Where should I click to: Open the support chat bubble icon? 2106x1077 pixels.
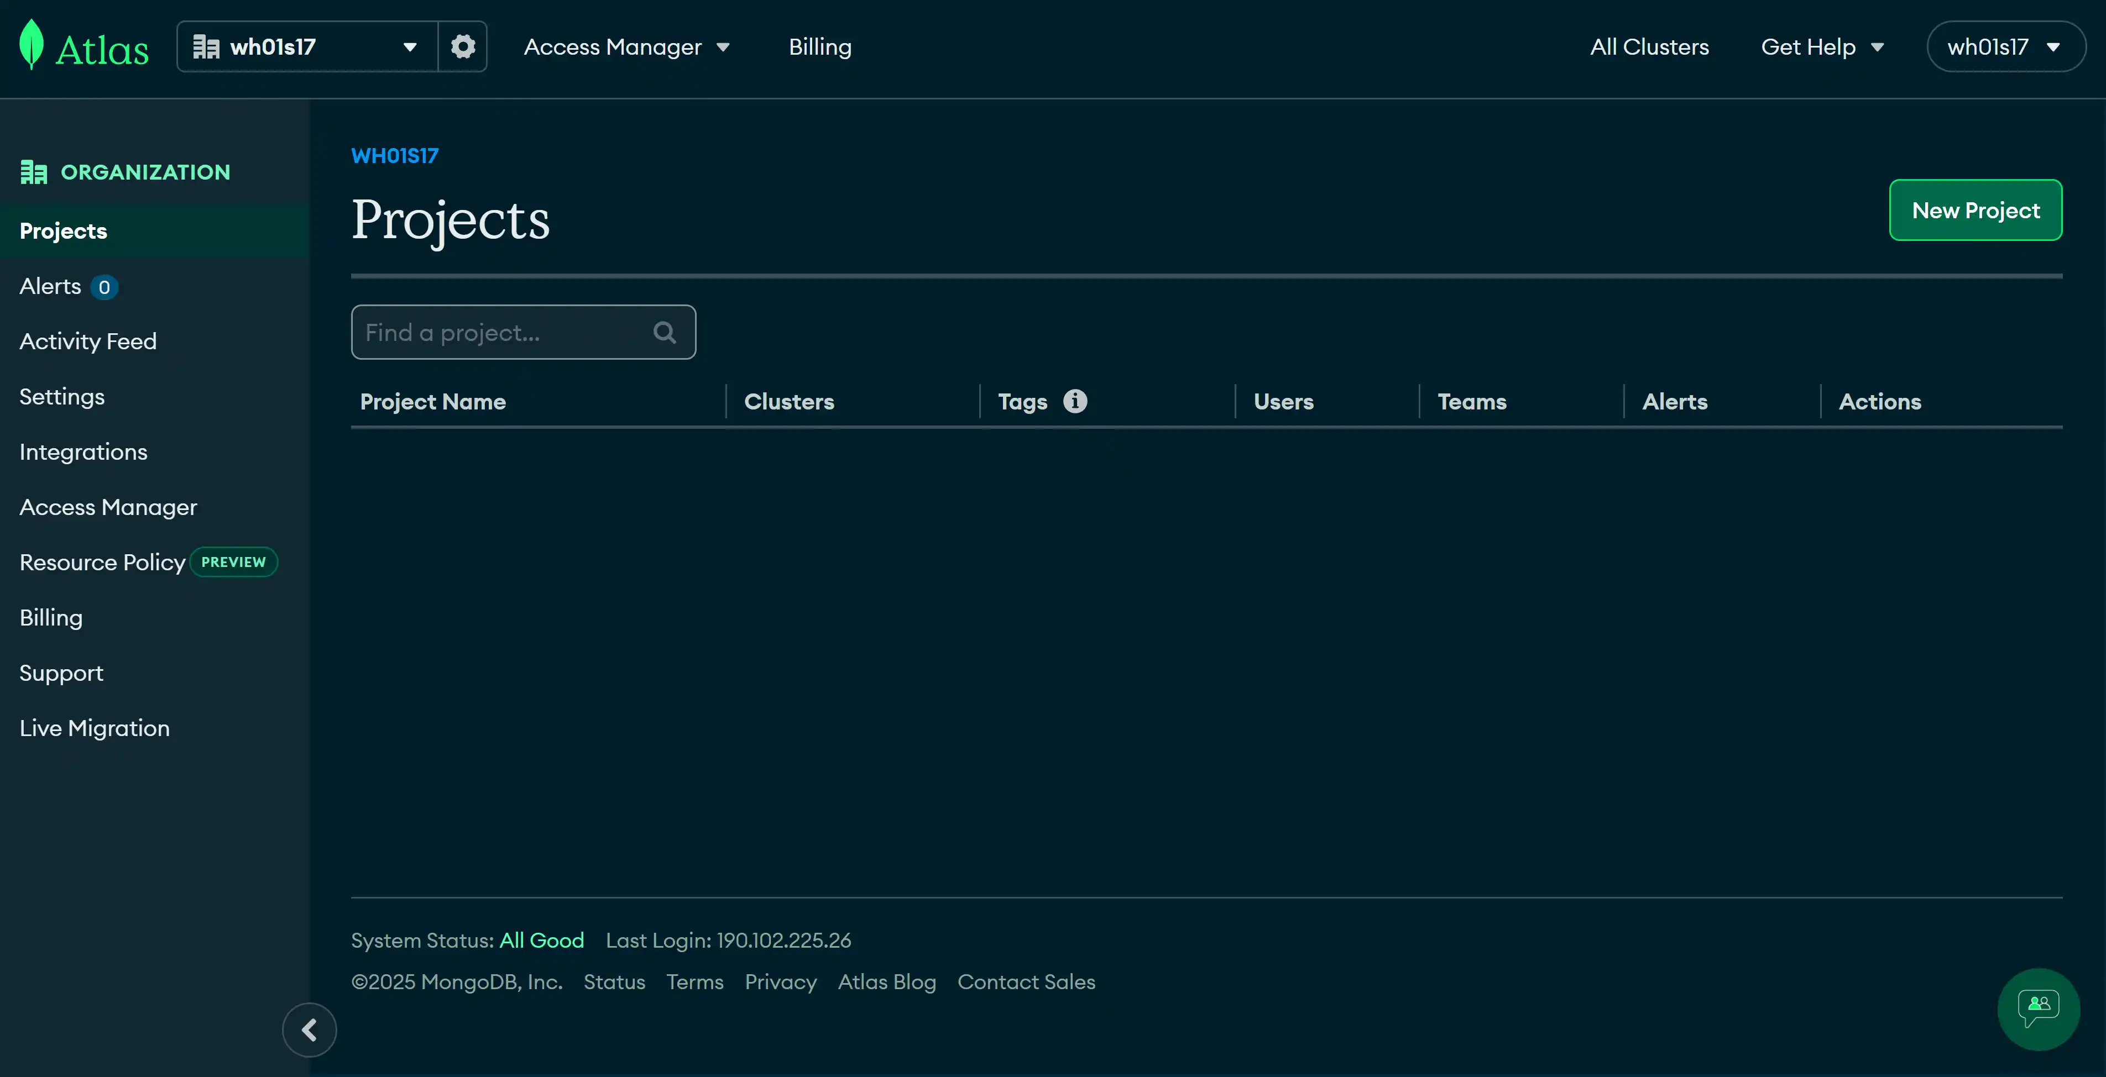coord(2038,1009)
